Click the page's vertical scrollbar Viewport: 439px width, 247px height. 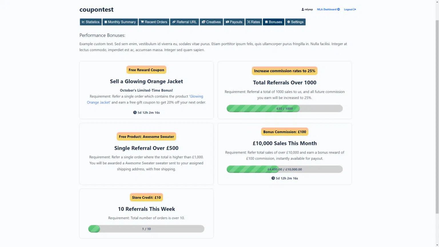pyautogui.click(x=437, y=114)
